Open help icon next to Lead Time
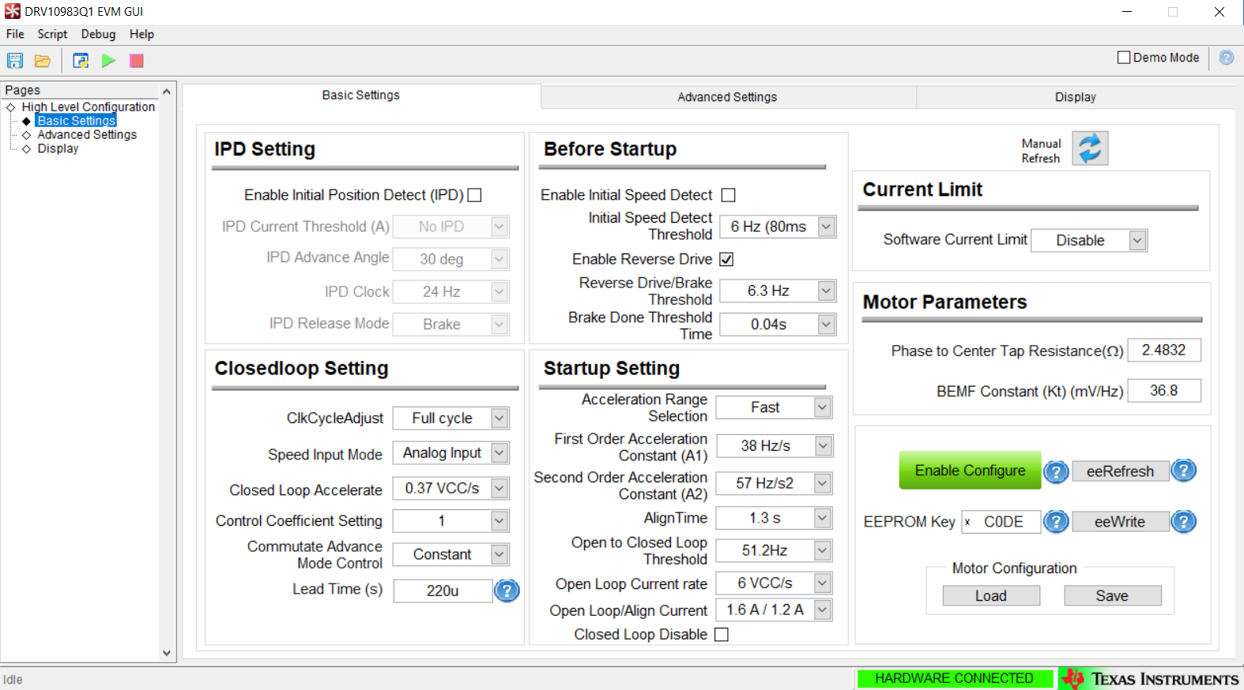Image resolution: width=1244 pixels, height=690 pixels. (507, 591)
